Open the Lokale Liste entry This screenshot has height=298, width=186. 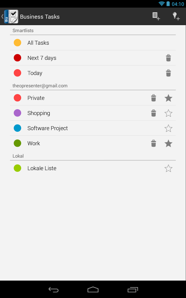click(93, 168)
